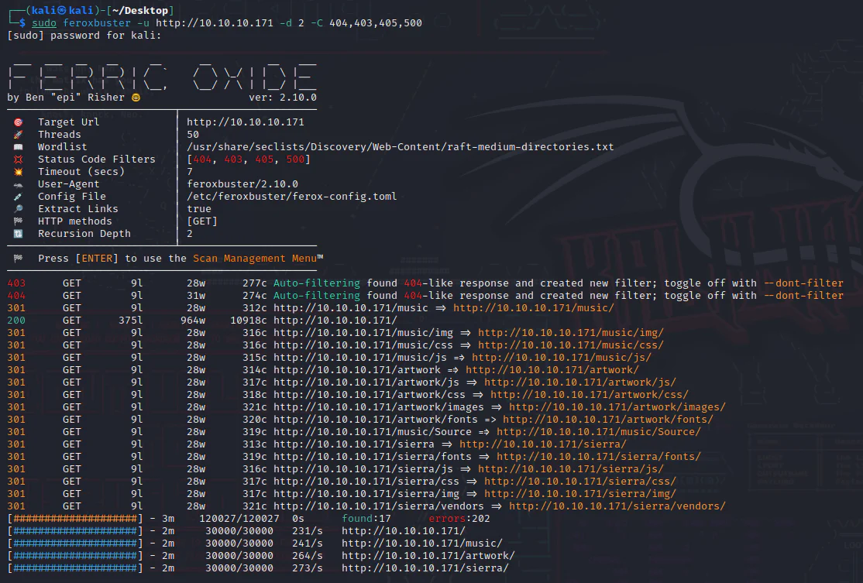Click the [GET] HTTP methods value
The height and width of the screenshot is (583, 863).
pyautogui.click(x=202, y=221)
